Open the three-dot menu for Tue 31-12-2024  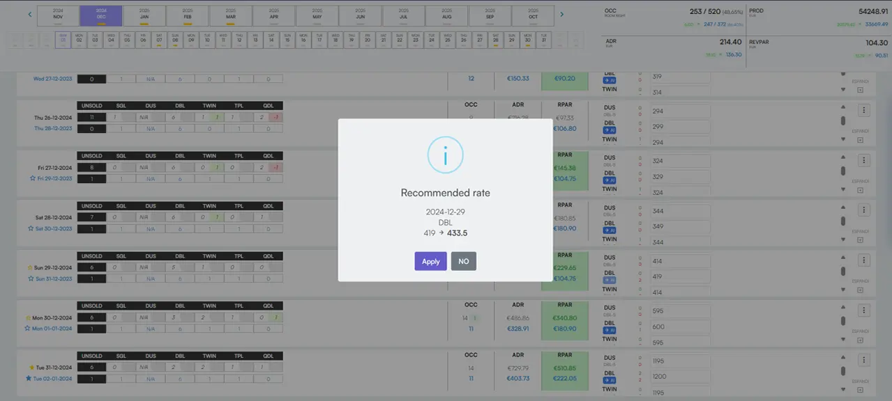point(864,360)
